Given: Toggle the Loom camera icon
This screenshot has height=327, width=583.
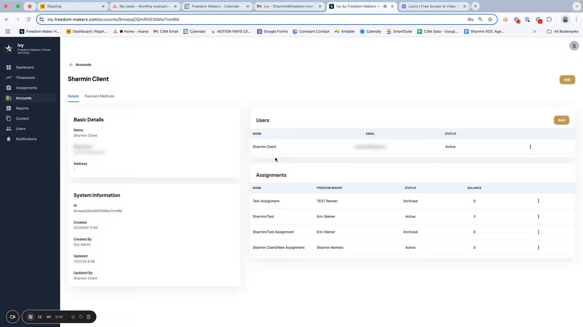Looking at the screenshot, I should (x=13, y=317).
